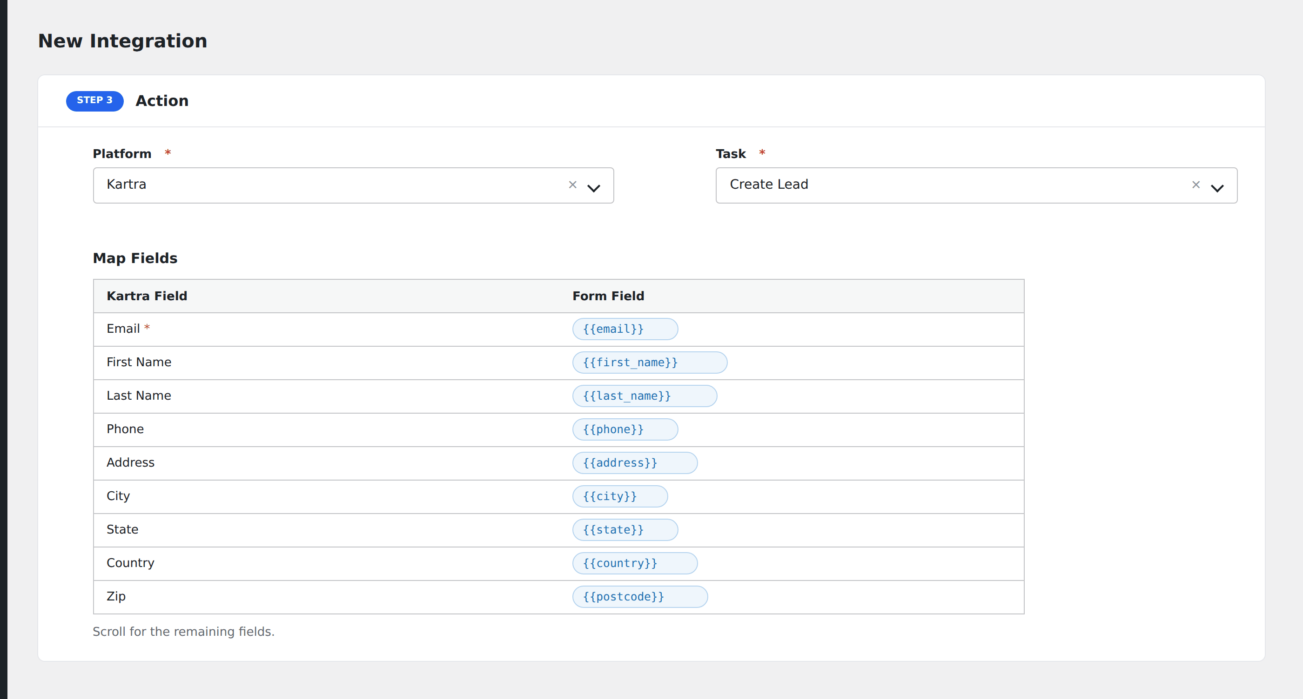Click the Email row label
This screenshot has width=1303, height=699.
pos(123,329)
